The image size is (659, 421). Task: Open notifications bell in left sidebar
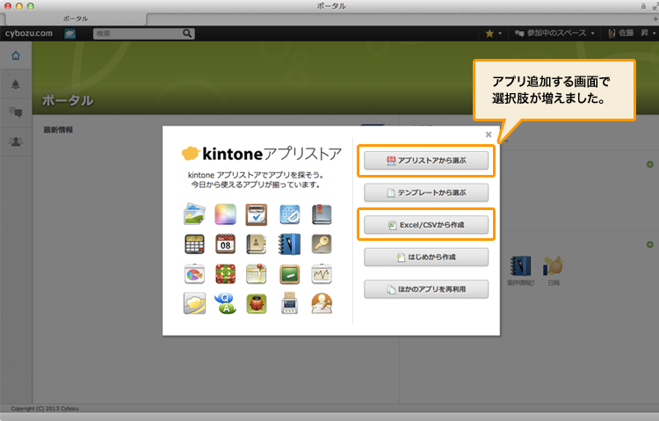(x=15, y=84)
